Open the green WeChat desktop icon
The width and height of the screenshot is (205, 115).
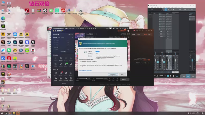pyautogui.click(x=9, y=51)
